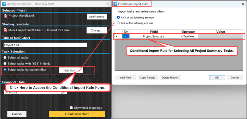Click Cancel in OnePager choices window
The width and height of the screenshot is (247, 119).
(17, 114)
